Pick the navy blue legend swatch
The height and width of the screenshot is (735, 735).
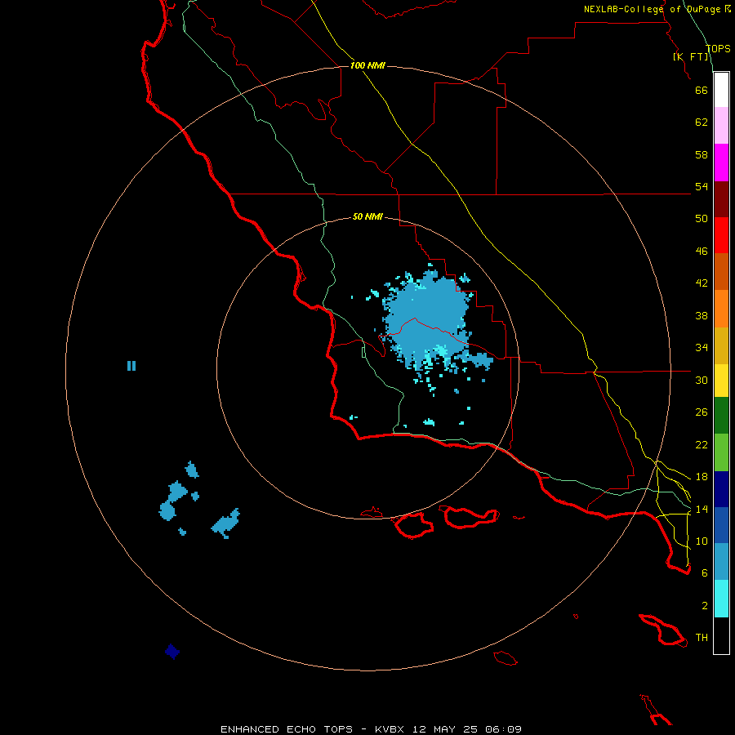point(721,489)
